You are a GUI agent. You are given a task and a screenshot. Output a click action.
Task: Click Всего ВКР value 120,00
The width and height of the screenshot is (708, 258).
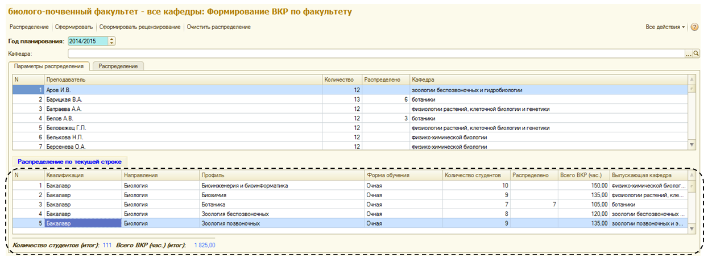tap(583, 214)
